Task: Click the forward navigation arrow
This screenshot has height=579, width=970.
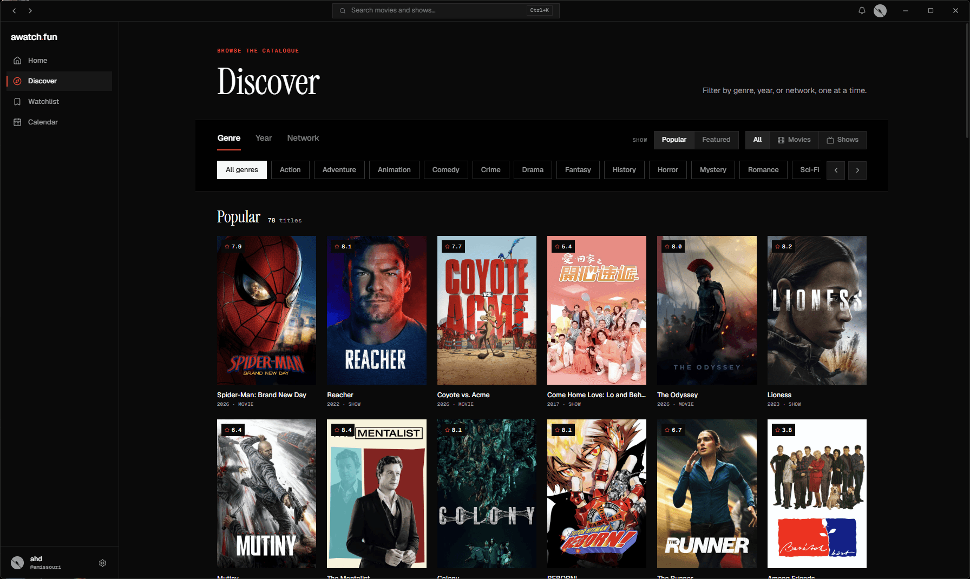Action: tap(30, 10)
